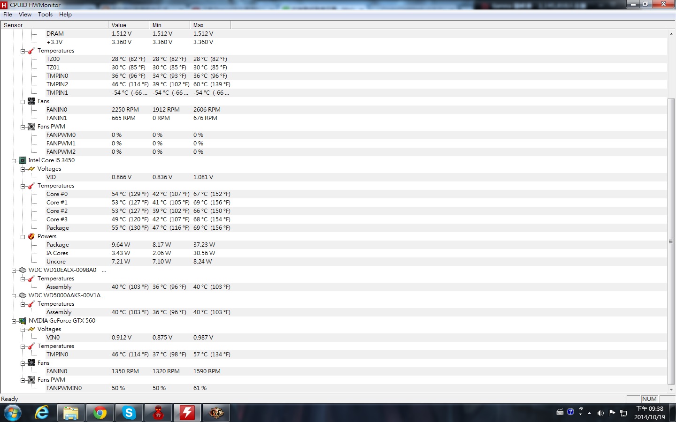This screenshot has height=422, width=676.
Task: Collapse the WDC WD10EALX-009BA0 node
Action: pos(14,271)
